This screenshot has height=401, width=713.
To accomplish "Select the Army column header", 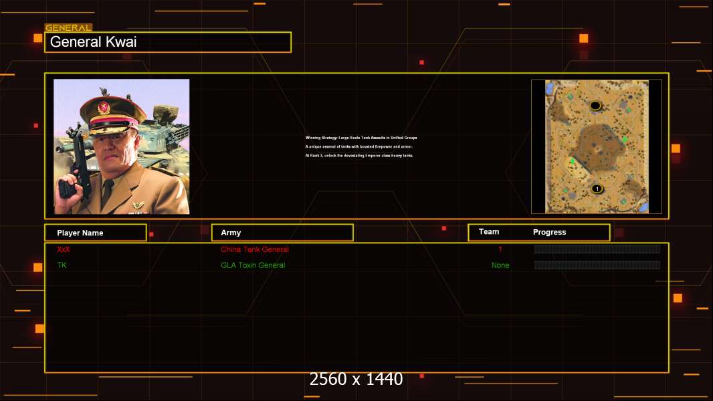I will (282, 233).
